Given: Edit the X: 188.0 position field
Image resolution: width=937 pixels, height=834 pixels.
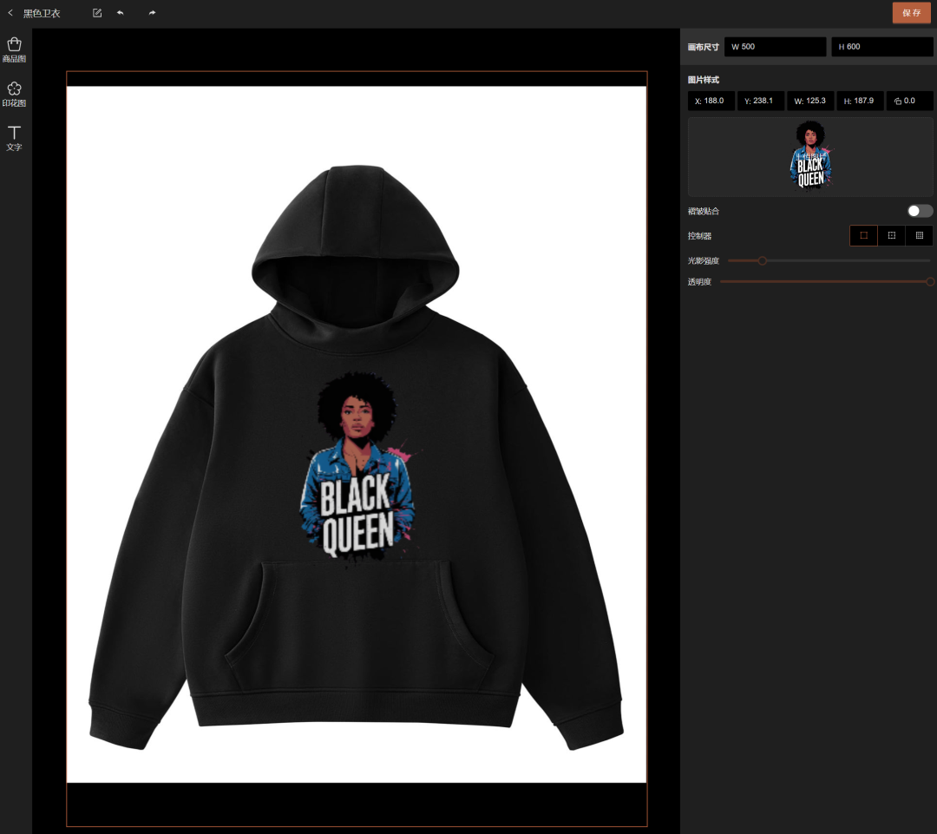Looking at the screenshot, I should click(711, 101).
